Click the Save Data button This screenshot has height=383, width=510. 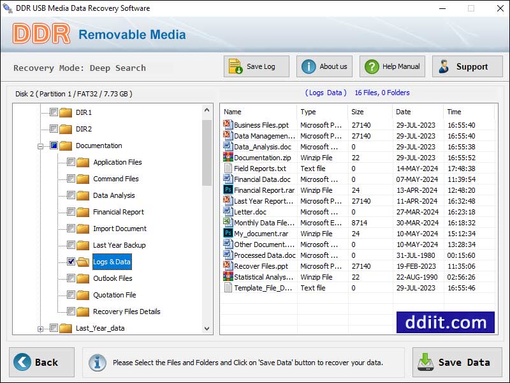point(458,362)
